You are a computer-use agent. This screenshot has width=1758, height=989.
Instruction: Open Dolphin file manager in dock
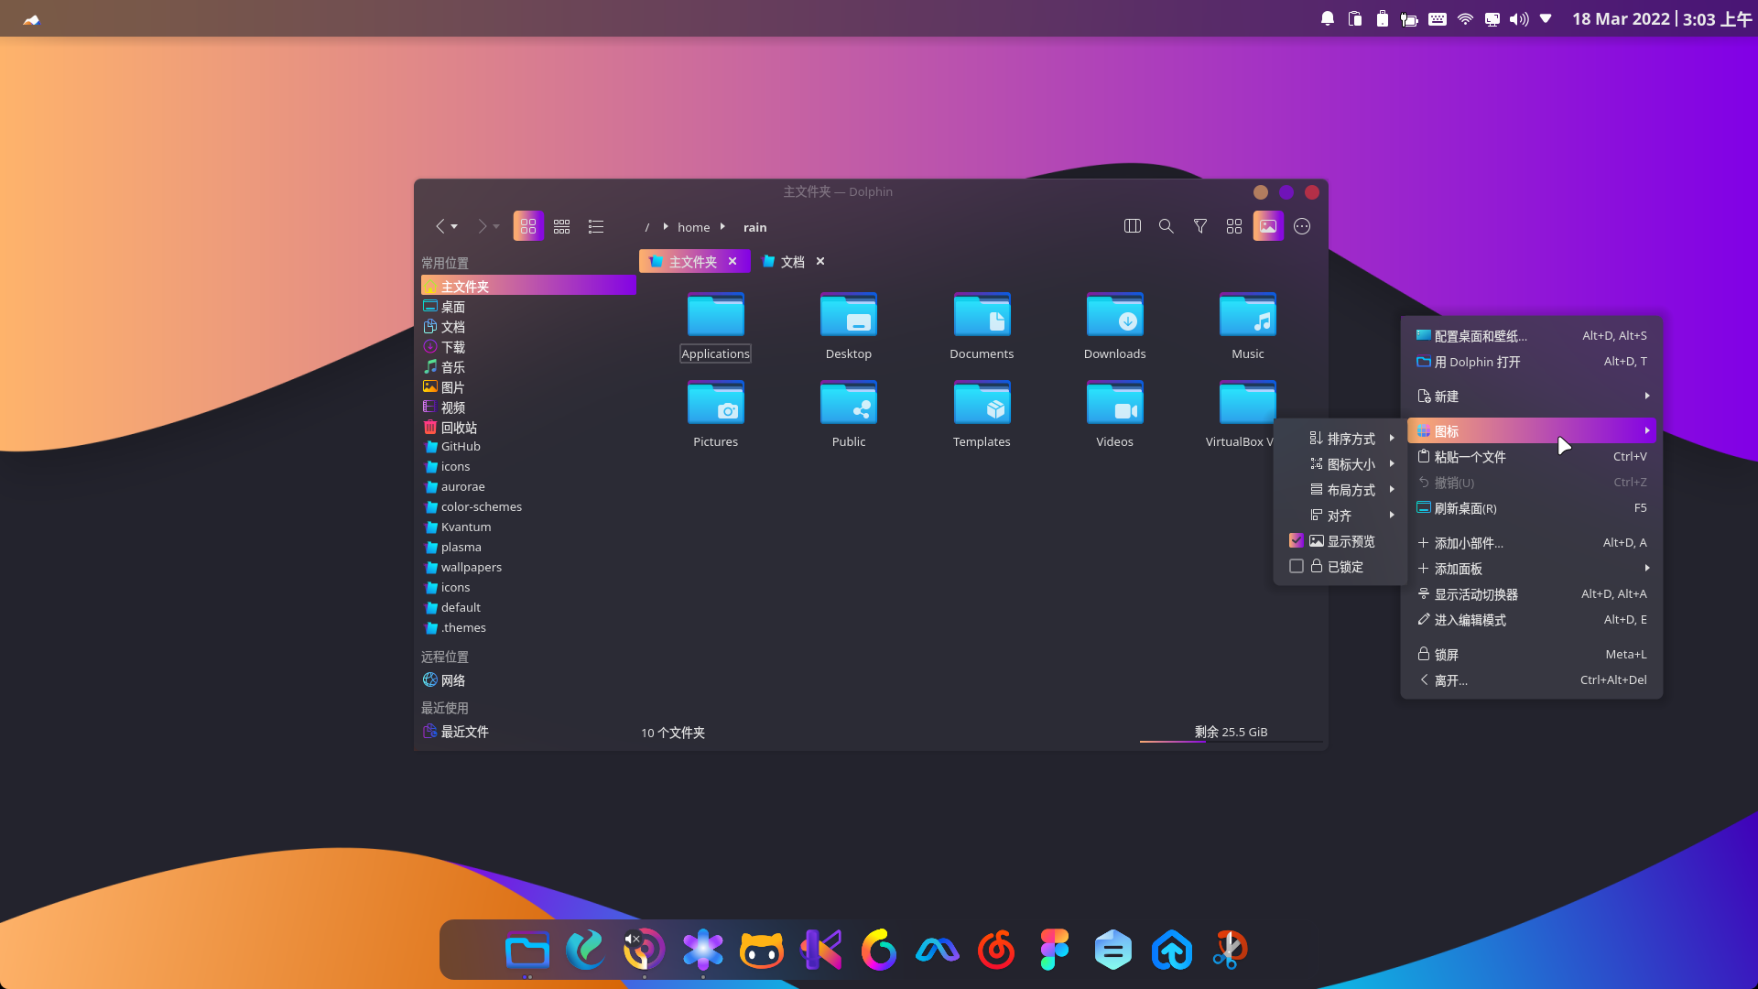point(527,951)
